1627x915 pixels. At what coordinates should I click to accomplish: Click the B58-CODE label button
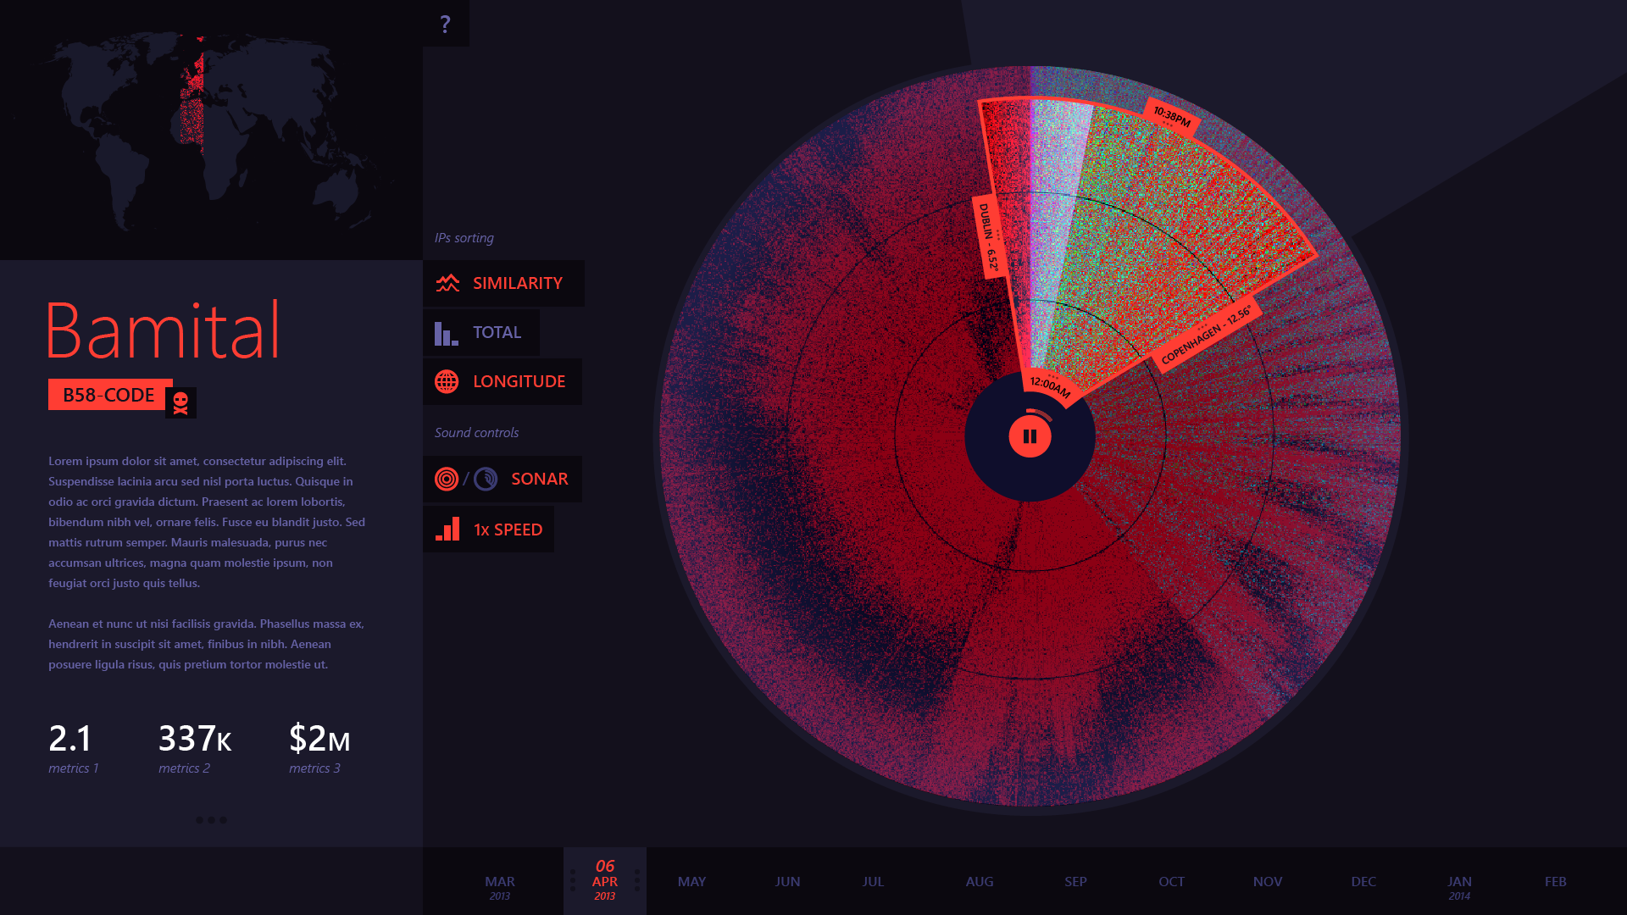point(108,395)
